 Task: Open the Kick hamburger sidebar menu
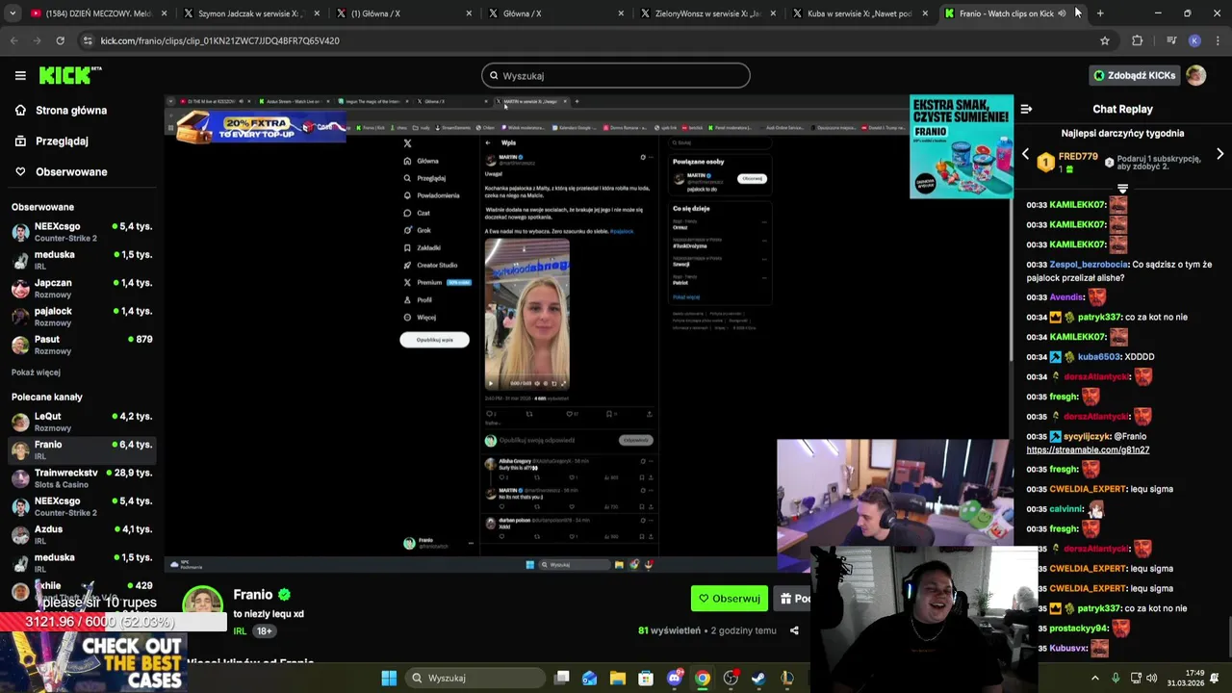20,75
